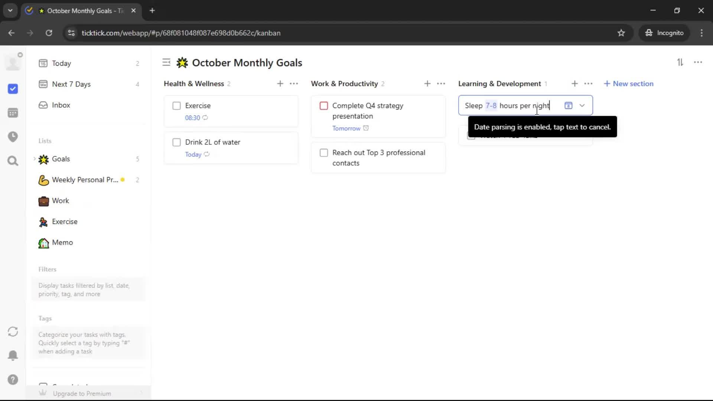The width and height of the screenshot is (713, 401).
Task: Click Upgrade to Premium link
Action: [x=82, y=393]
